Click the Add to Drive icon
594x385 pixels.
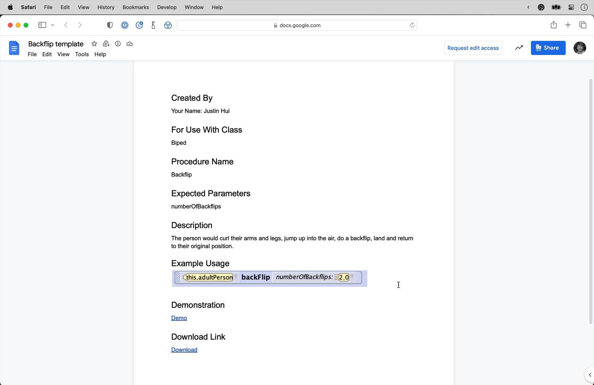106,44
